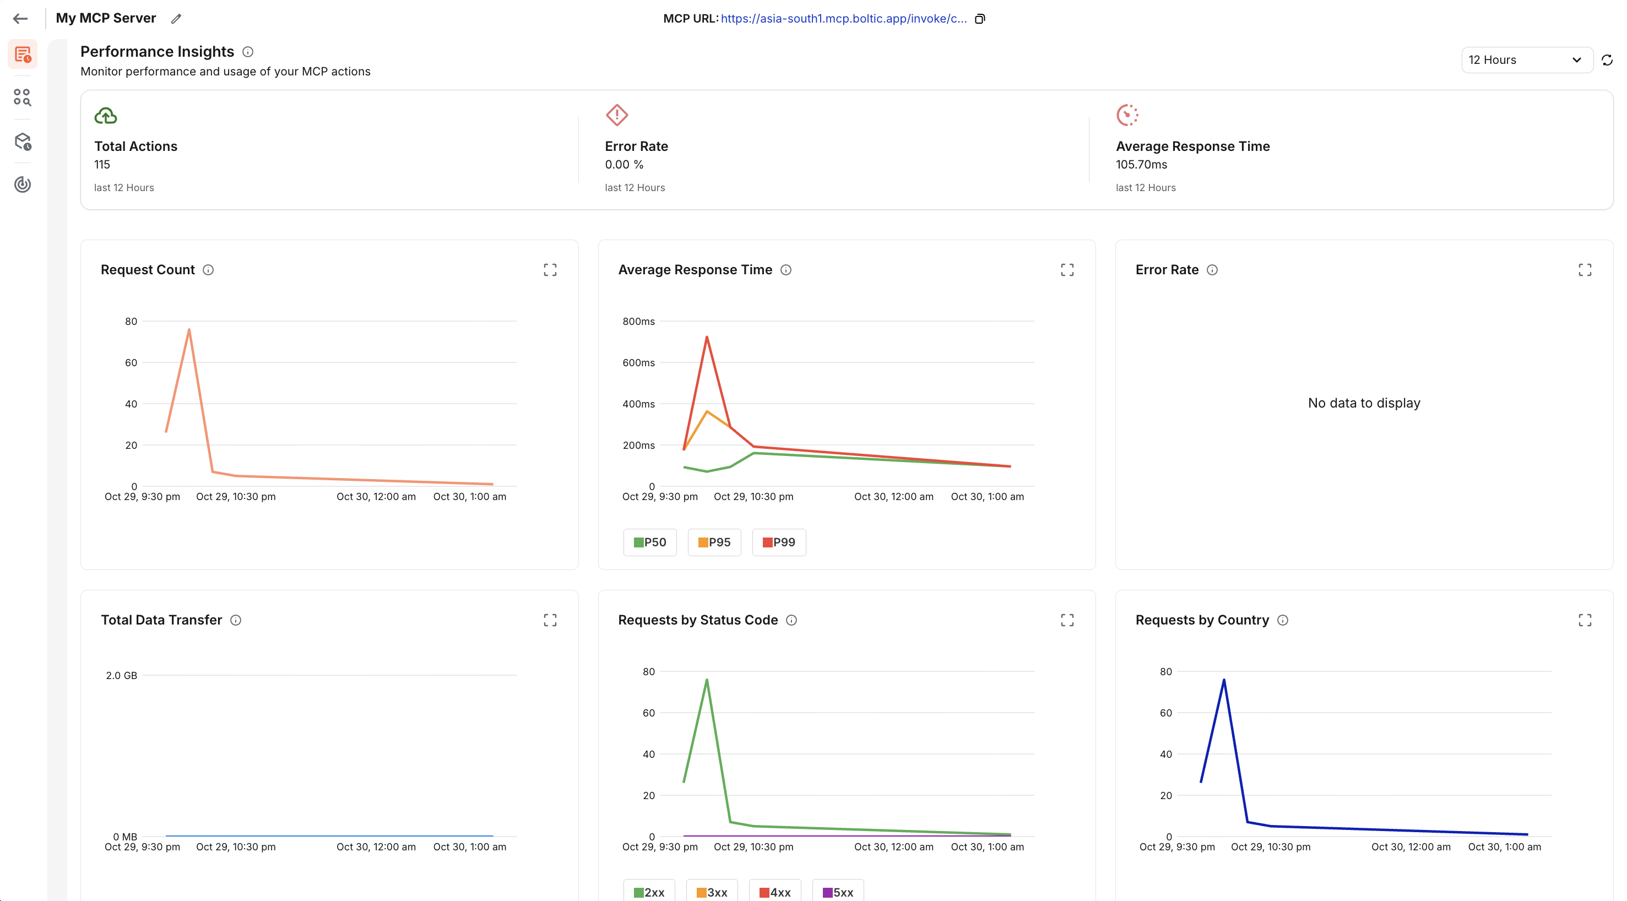Expand Requests by Country to fullscreen
Screen dimensions: 1627x901
click(1585, 620)
